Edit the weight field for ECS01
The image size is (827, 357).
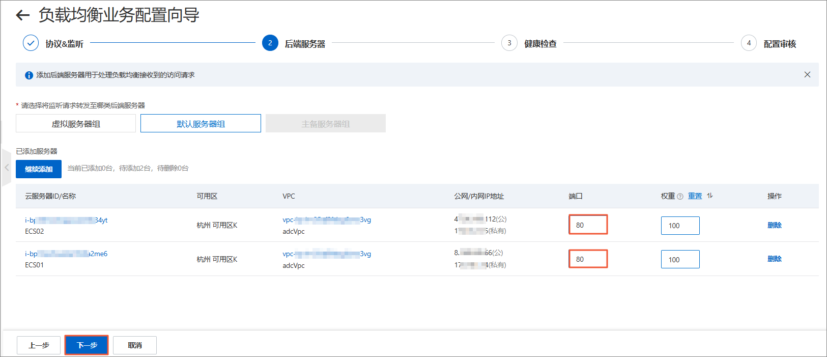pyautogui.click(x=680, y=259)
